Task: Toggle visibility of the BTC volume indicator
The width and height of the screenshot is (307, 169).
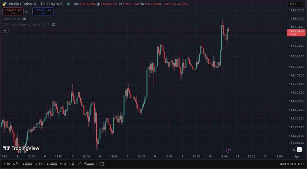Action: tap(25, 19)
